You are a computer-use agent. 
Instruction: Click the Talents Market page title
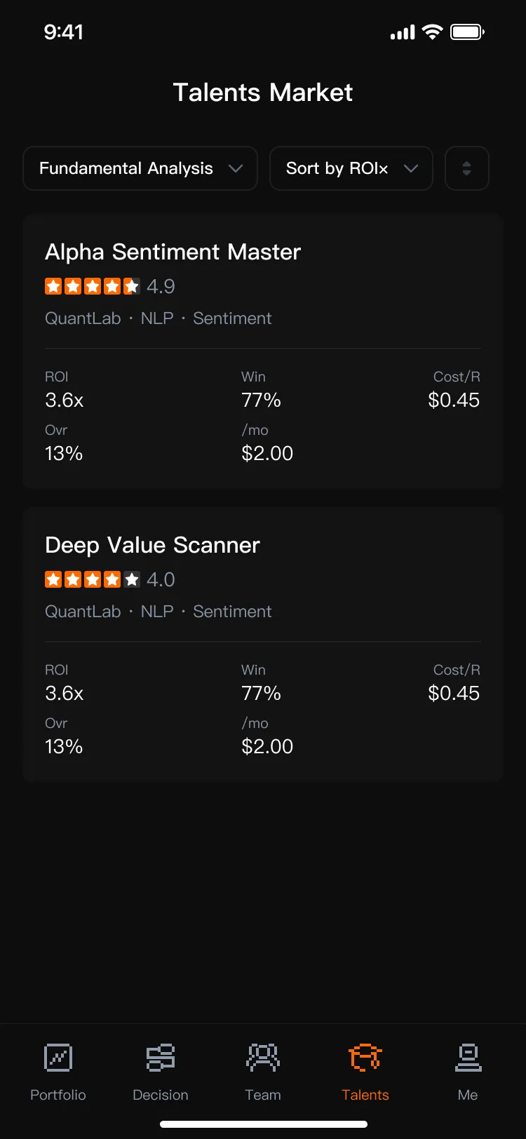tap(263, 93)
